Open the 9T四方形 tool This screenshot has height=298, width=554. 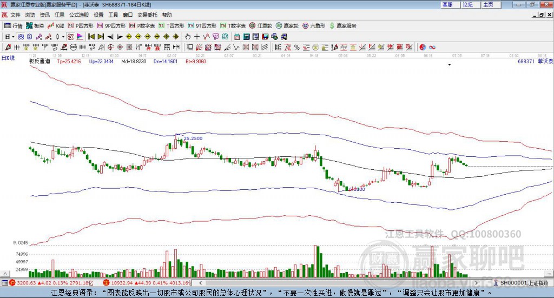point(202,26)
